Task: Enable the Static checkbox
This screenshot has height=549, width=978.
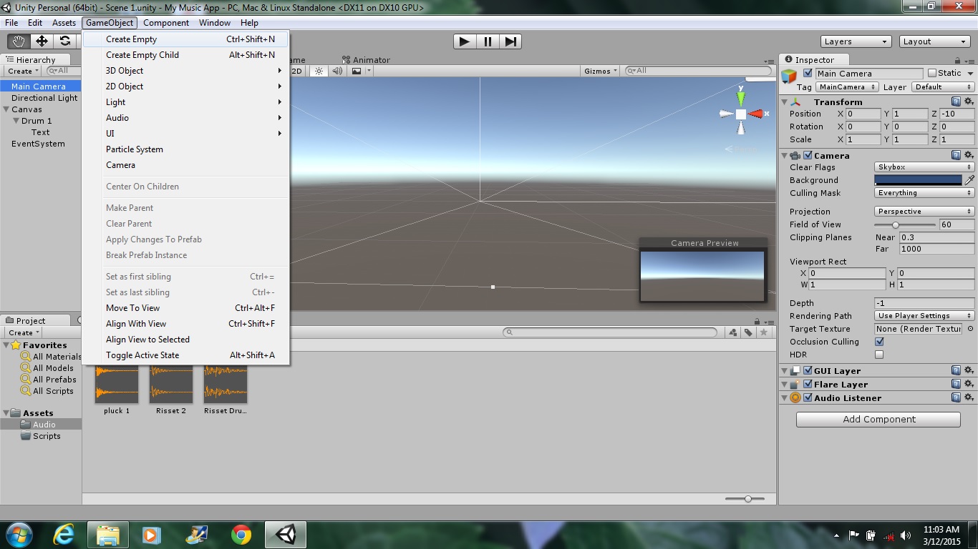Action: (931, 73)
